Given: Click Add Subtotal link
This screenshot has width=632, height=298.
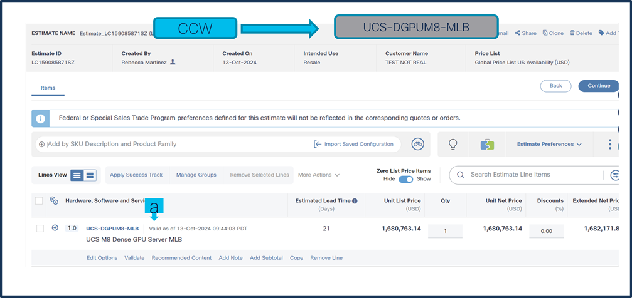Looking at the screenshot, I should point(266,258).
